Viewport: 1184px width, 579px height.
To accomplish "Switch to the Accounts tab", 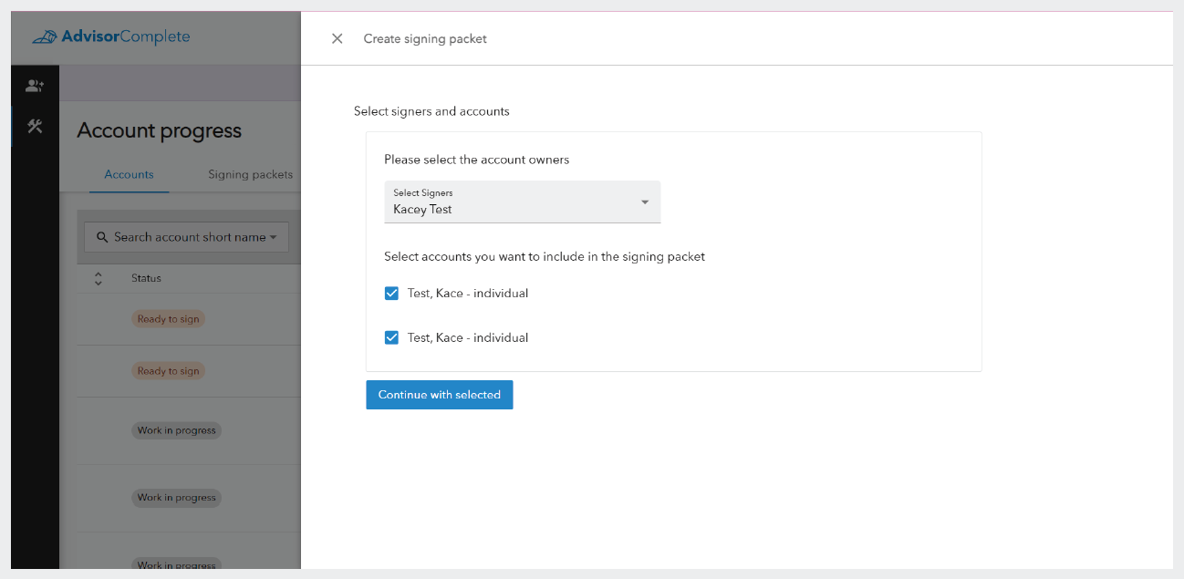I will tap(129, 174).
